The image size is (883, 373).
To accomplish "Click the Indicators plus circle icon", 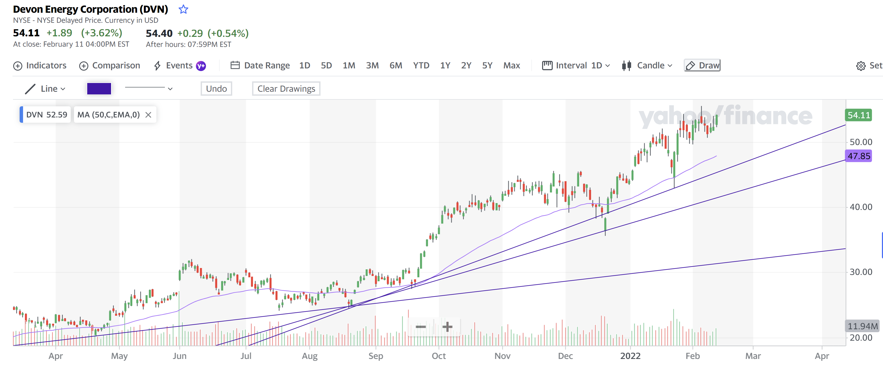I will point(17,66).
